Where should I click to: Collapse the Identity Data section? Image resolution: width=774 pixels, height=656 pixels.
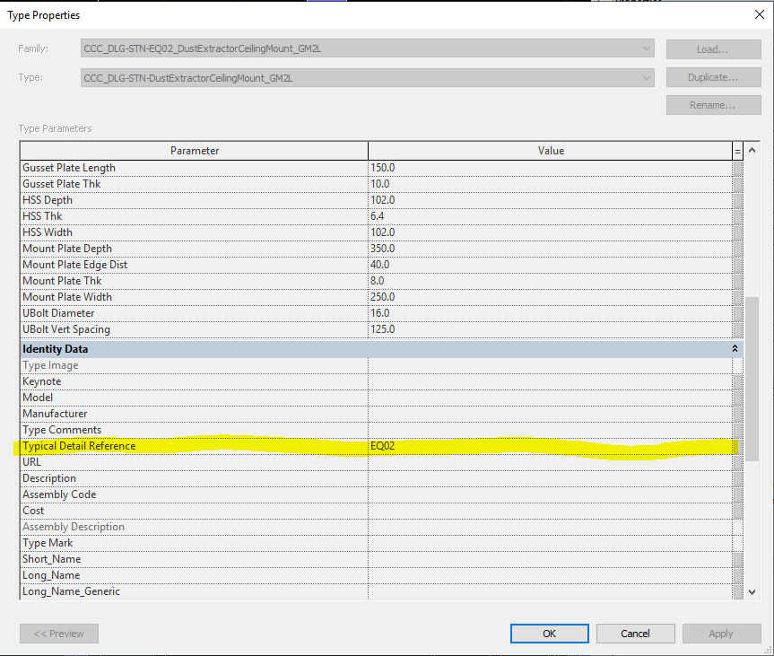point(735,348)
